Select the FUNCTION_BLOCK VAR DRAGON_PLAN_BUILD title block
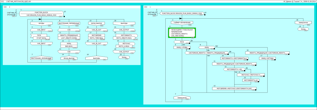Screen dimensions: 317x110 coord(41,14)
